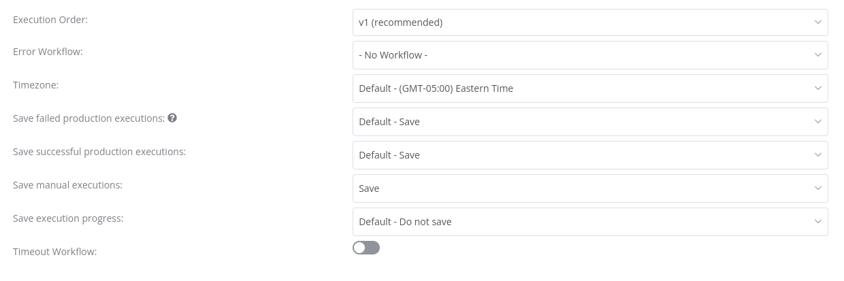Click chevron arrow on Save execution progress field

[817, 222]
